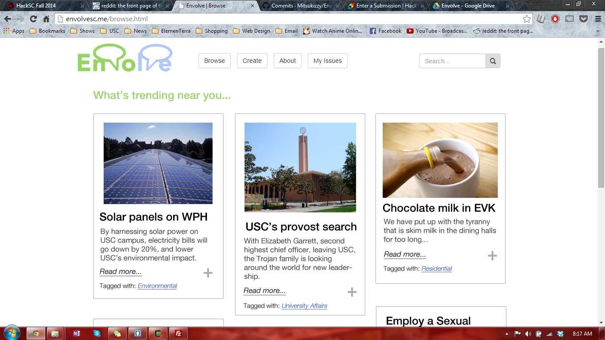Click Read more on Solar panels card
This screenshot has height=340, width=605.
(121, 272)
